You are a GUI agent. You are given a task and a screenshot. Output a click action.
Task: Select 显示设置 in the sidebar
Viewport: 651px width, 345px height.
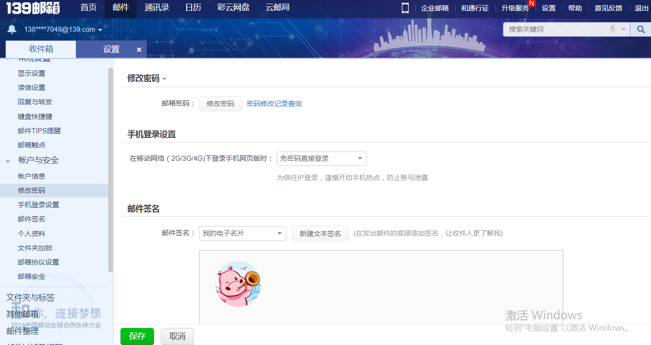[31, 74]
